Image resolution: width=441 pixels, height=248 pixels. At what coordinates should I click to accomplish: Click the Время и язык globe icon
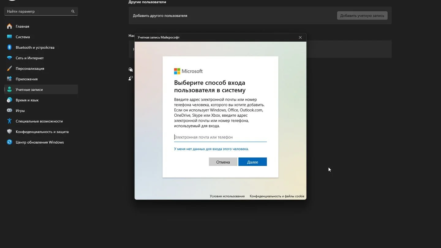[9, 100]
